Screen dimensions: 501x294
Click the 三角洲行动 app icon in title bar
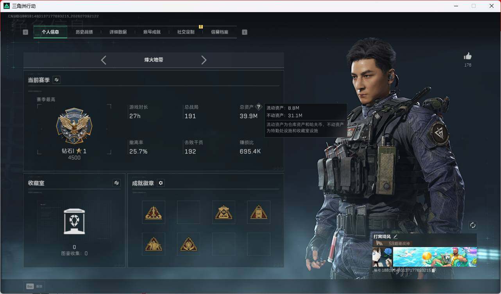click(x=6, y=6)
